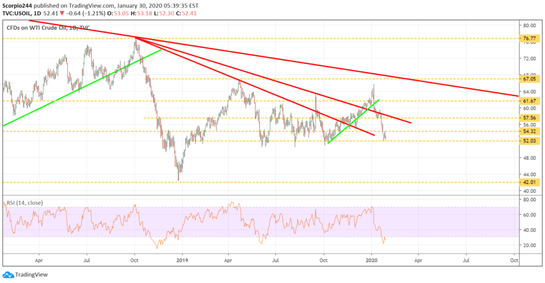Click the 44.00 tick on price axis
Screen dimensions: 545x283
coord(529,174)
